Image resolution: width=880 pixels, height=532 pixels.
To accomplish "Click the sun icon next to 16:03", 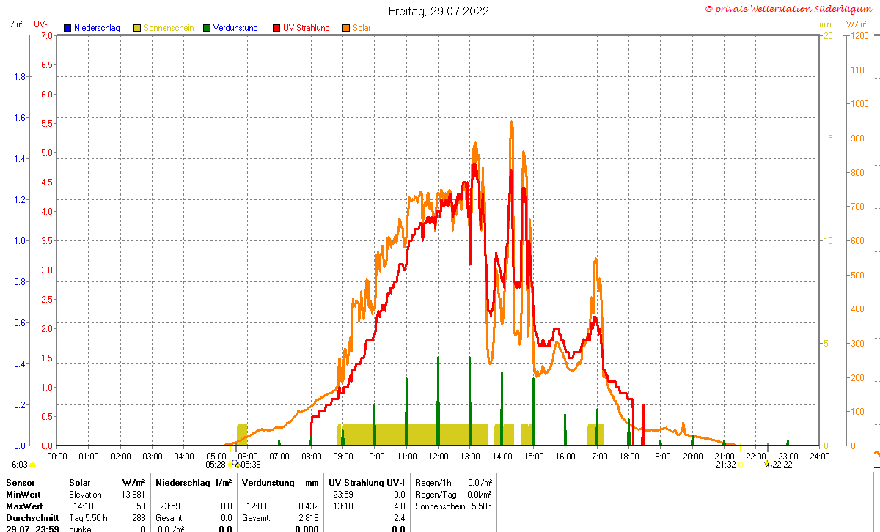I will (x=32, y=465).
